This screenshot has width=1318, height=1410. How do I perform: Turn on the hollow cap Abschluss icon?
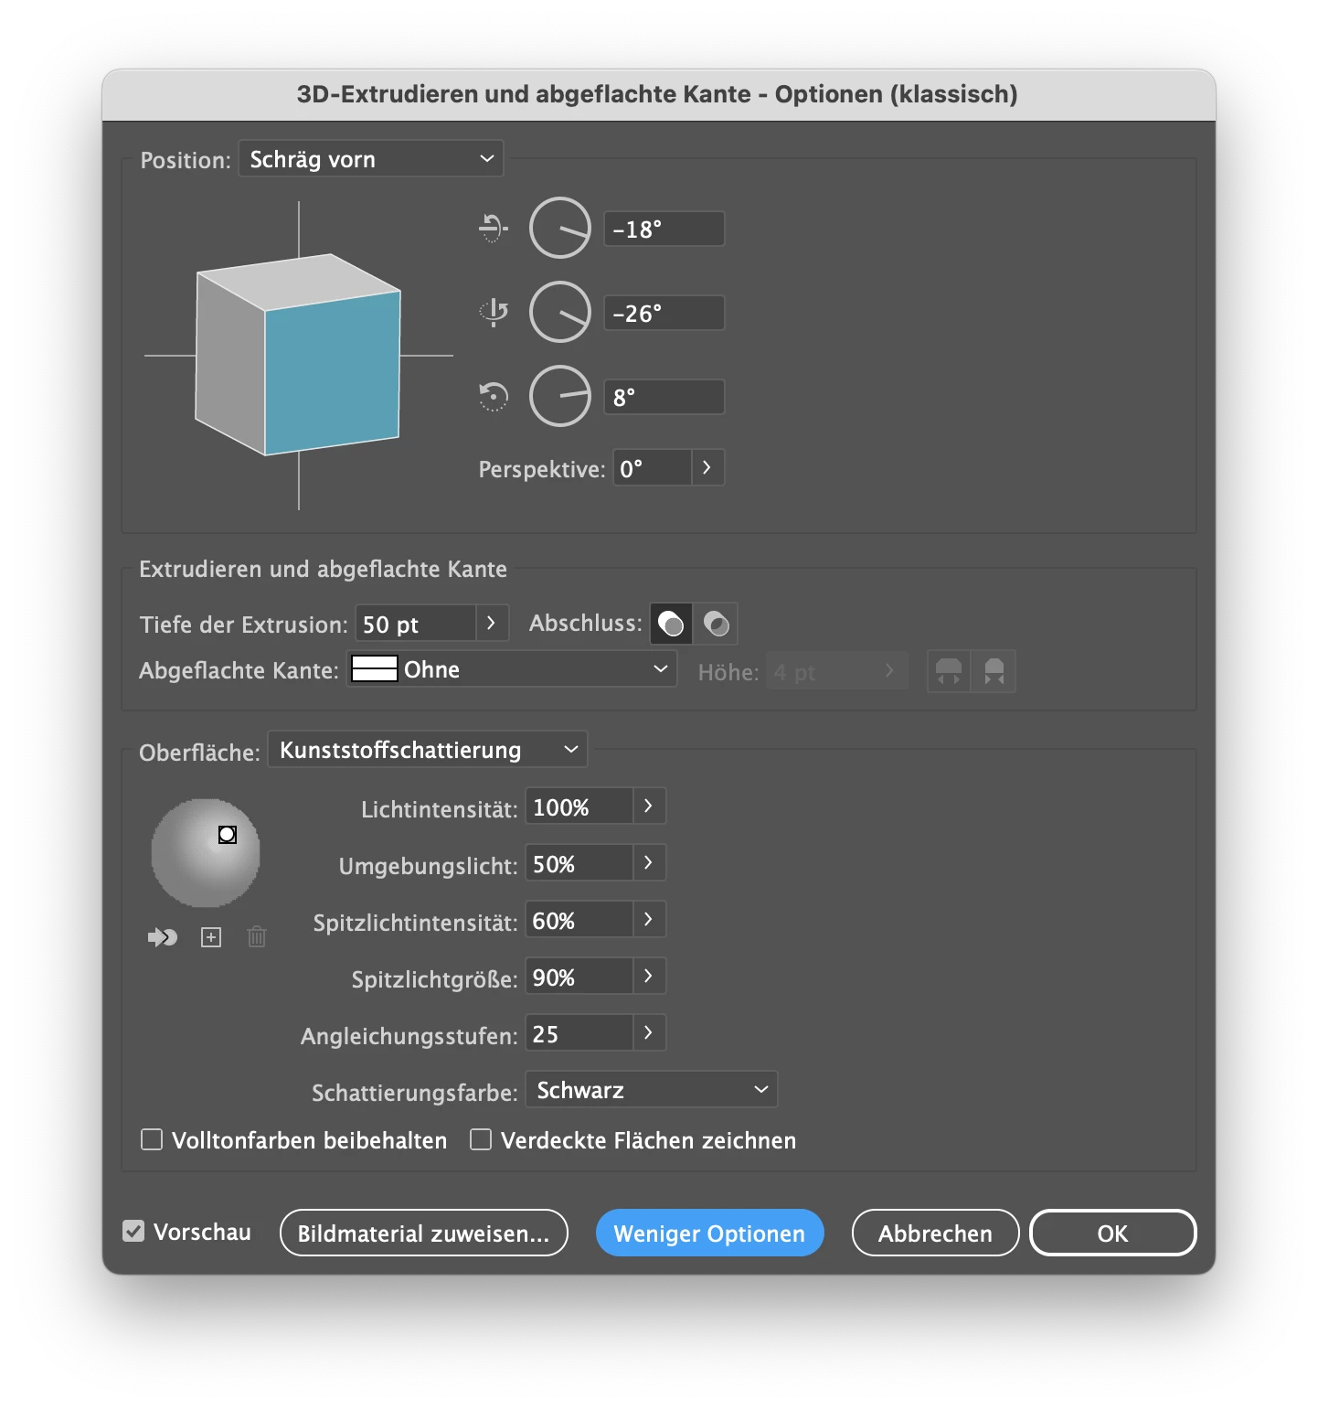pos(716,624)
